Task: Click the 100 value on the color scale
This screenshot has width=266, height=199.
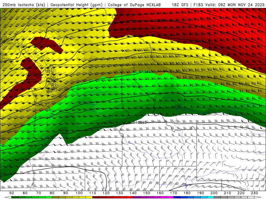Action: [79, 193]
